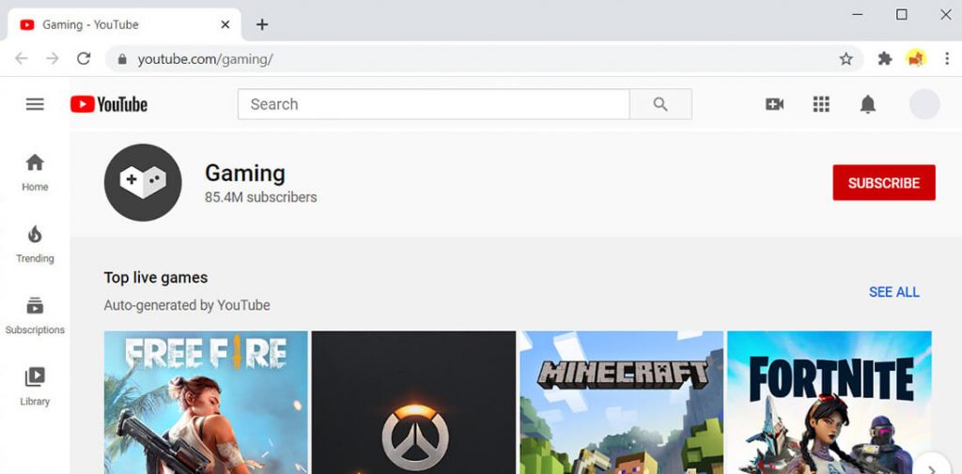The width and height of the screenshot is (962, 474).
Task: Click the Auto-generated by YouTube text
Action: click(187, 305)
